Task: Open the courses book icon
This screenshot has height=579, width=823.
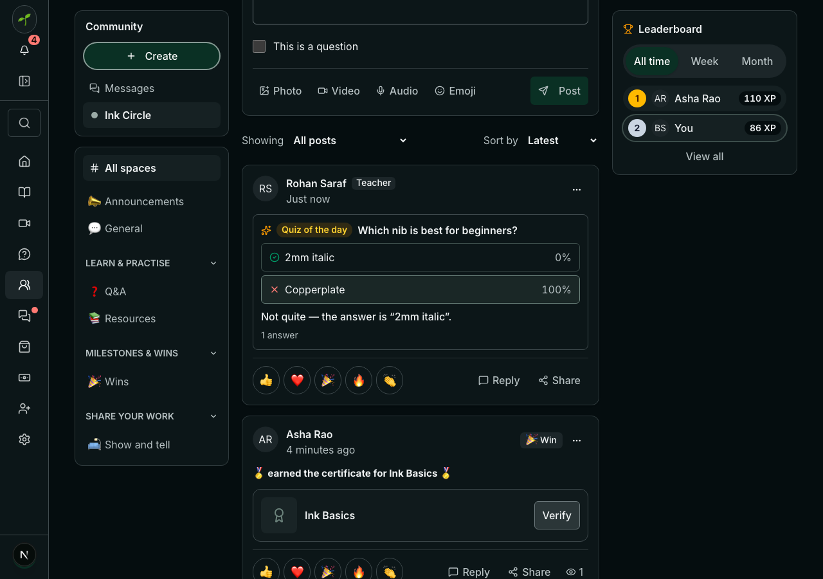Action: (24, 192)
